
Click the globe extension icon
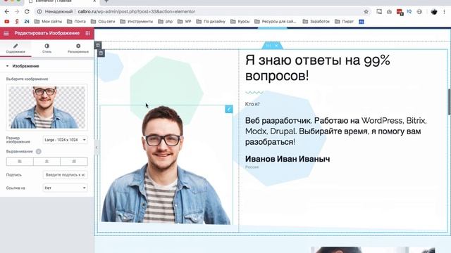(x=419, y=12)
